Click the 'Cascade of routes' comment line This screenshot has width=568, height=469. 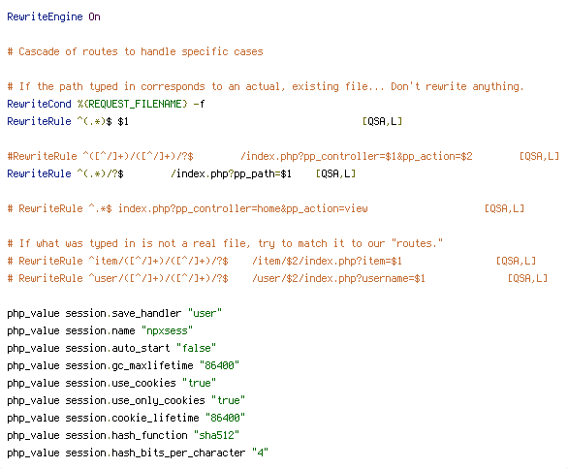(x=135, y=51)
